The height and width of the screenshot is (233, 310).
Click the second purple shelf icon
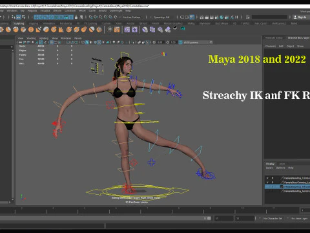134,29
